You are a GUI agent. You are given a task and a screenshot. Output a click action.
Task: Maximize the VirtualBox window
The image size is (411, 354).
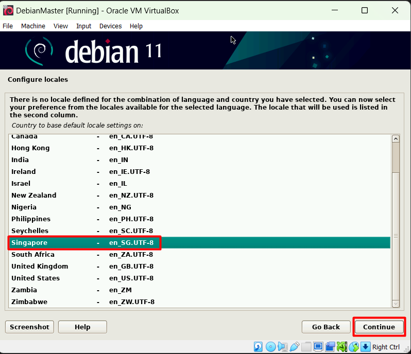click(x=365, y=10)
